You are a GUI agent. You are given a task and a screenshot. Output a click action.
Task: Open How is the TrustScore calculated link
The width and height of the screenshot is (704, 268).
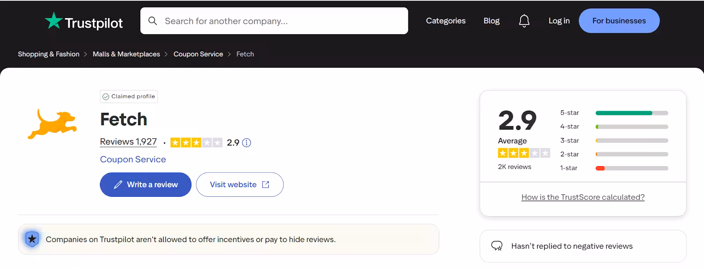click(x=583, y=197)
